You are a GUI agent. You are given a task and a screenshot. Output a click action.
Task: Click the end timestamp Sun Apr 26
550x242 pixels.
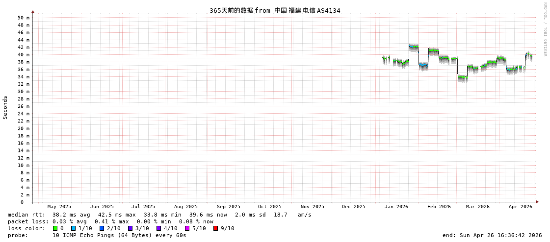click(492, 235)
